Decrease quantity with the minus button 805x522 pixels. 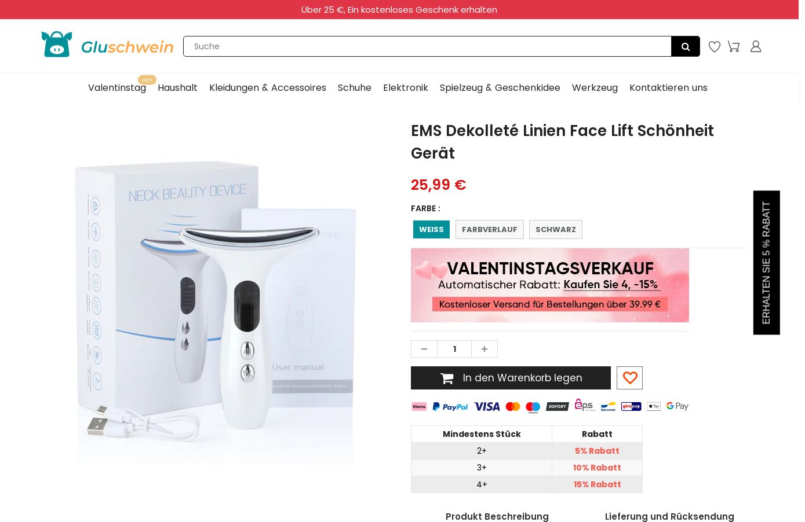[x=424, y=349]
